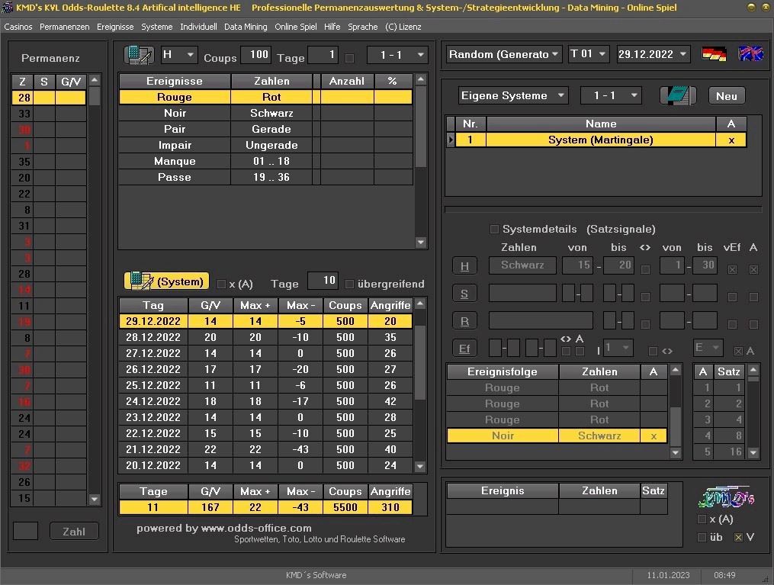Click the date 11.01.2023 in status bar
The image size is (774, 585).
pyautogui.click(x=668, y=575)
